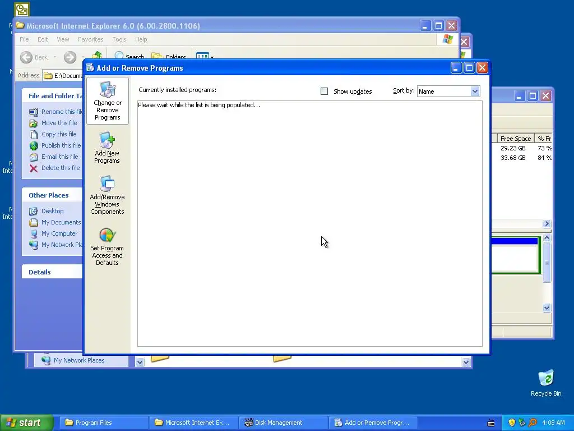Expand the Details panel header

pyautogui.click(x=52, y=272)
